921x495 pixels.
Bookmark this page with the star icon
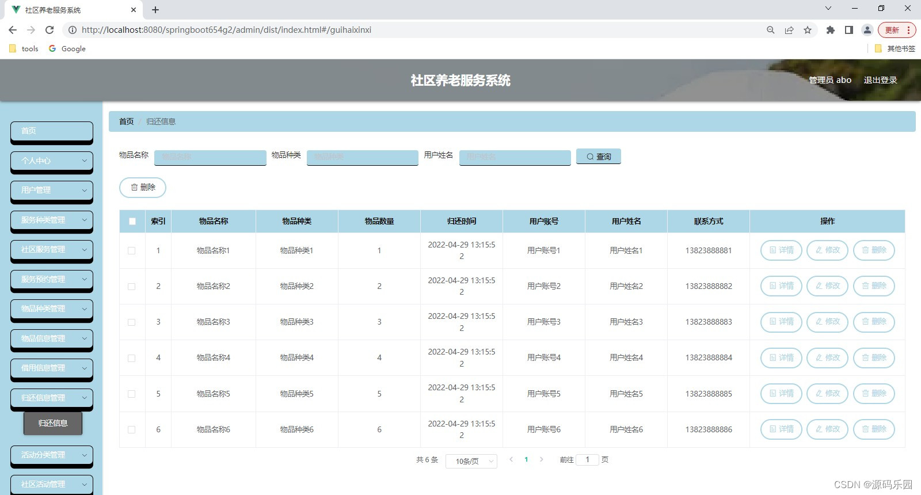(808, 30)
